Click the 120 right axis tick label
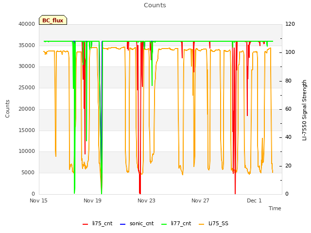This screenshot has height=233, width=311. point(290,24)
